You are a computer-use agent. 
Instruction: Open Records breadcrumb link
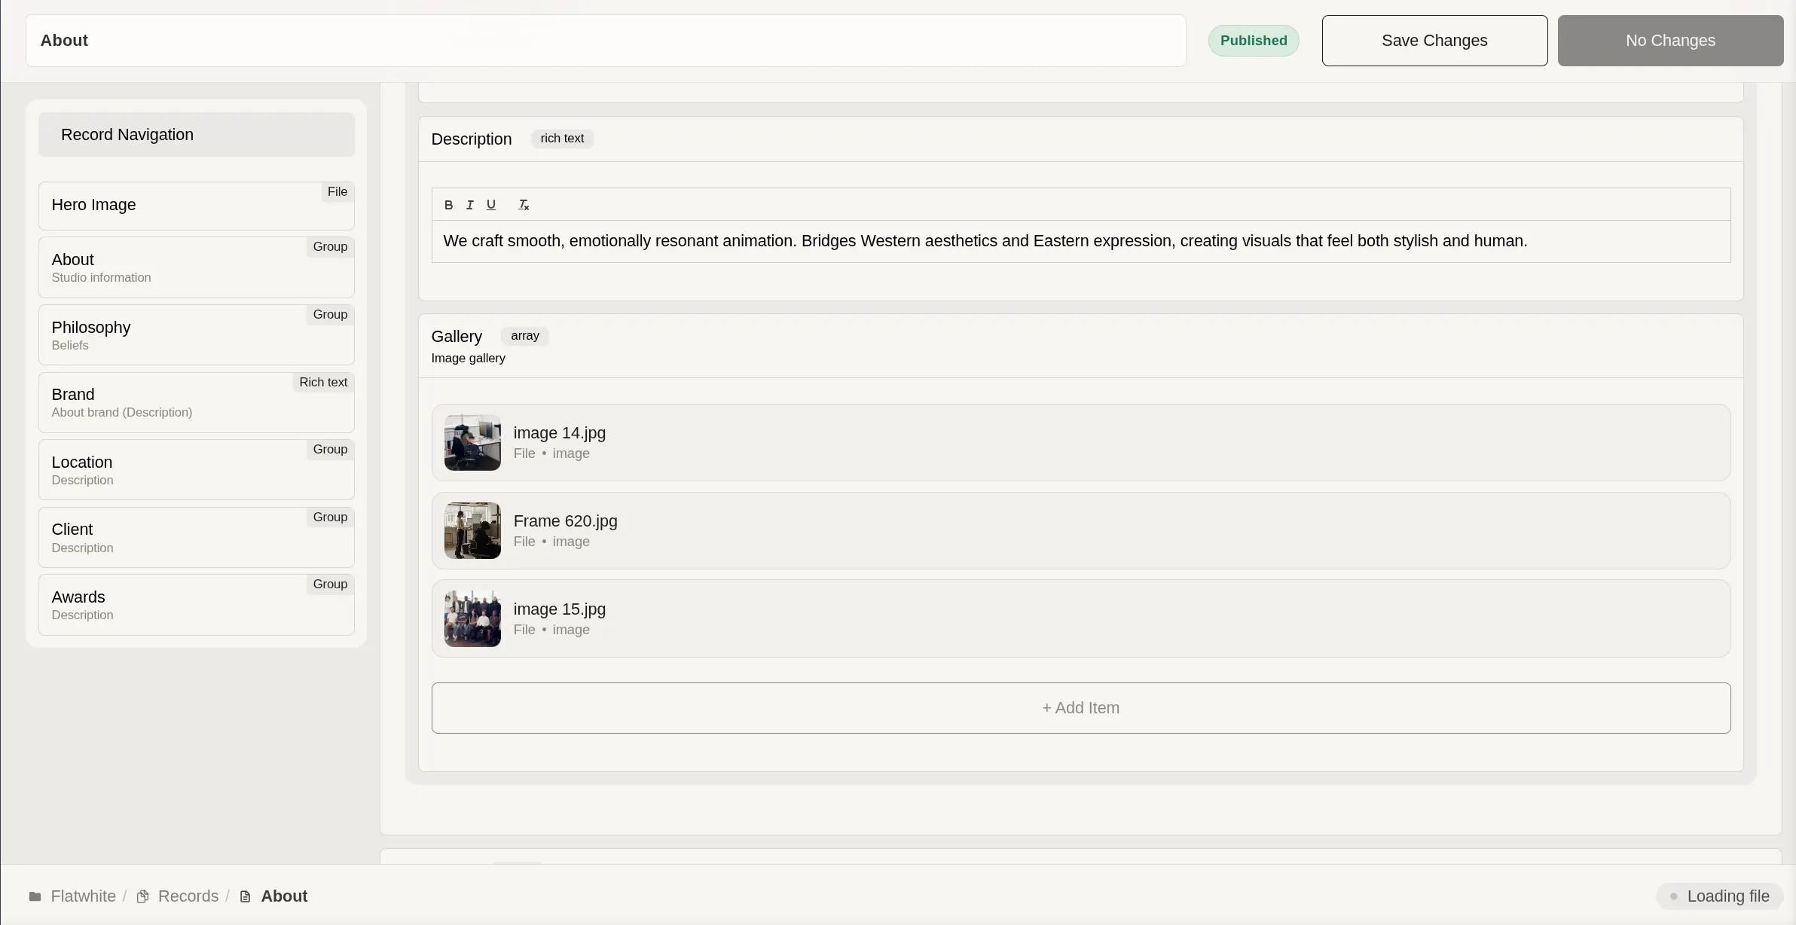point(188,896)
